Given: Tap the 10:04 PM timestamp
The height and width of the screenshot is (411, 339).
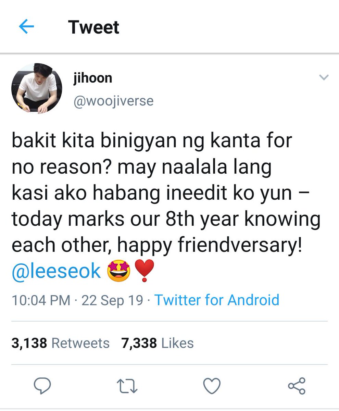Looking at the screenshot, I should point(41,300).
